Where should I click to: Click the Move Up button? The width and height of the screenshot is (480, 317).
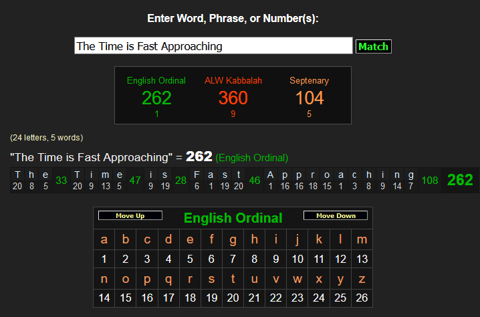(130, 216)
